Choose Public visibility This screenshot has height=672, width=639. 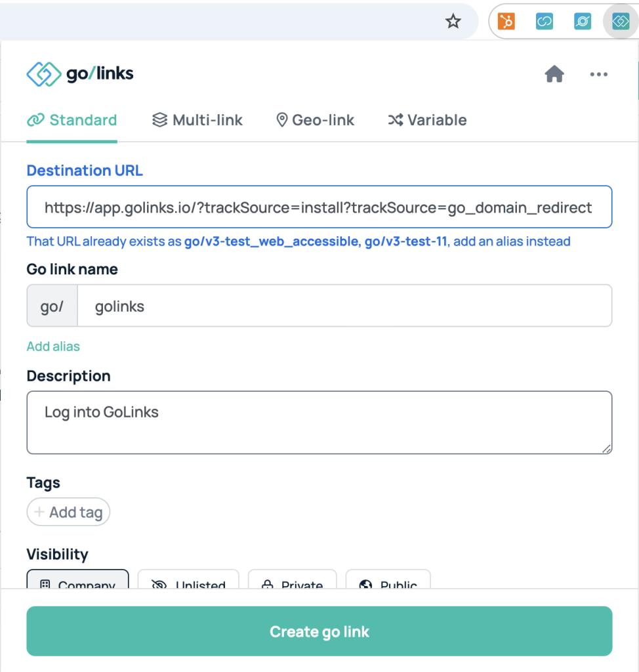(x=388, y=583)
